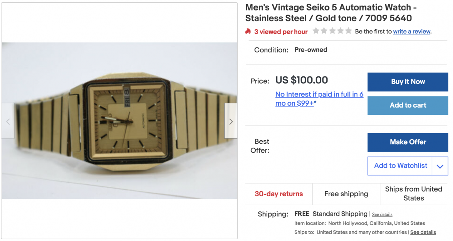
Task: Click the Add to cart button
Action: point(408,105)
